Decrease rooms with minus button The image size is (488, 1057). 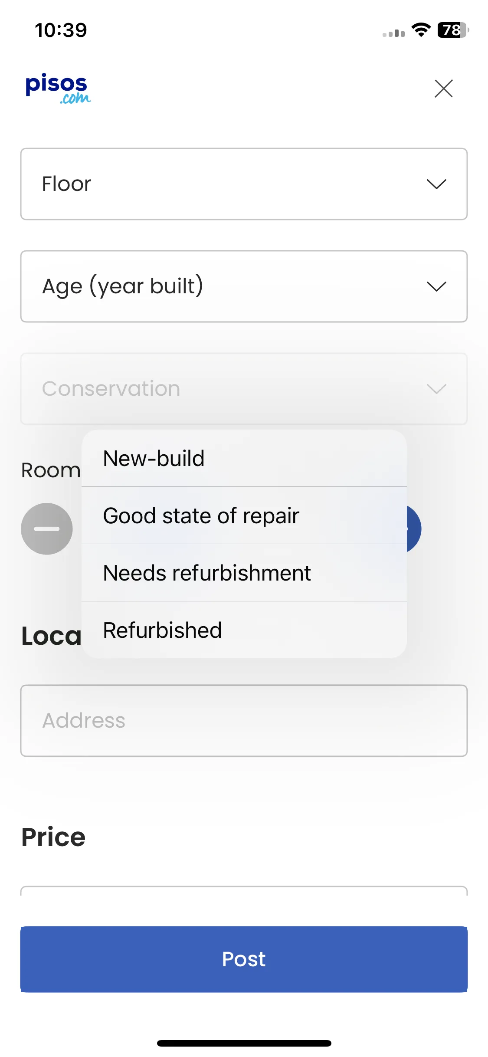47,528
